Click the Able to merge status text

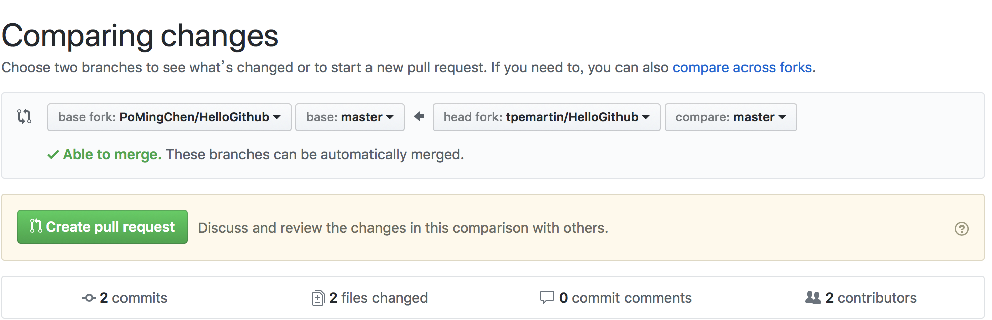pos(112,154)
